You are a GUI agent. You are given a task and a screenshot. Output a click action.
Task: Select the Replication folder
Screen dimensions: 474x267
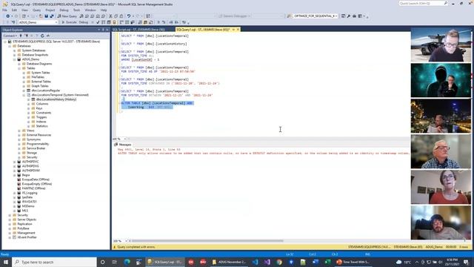24,224
